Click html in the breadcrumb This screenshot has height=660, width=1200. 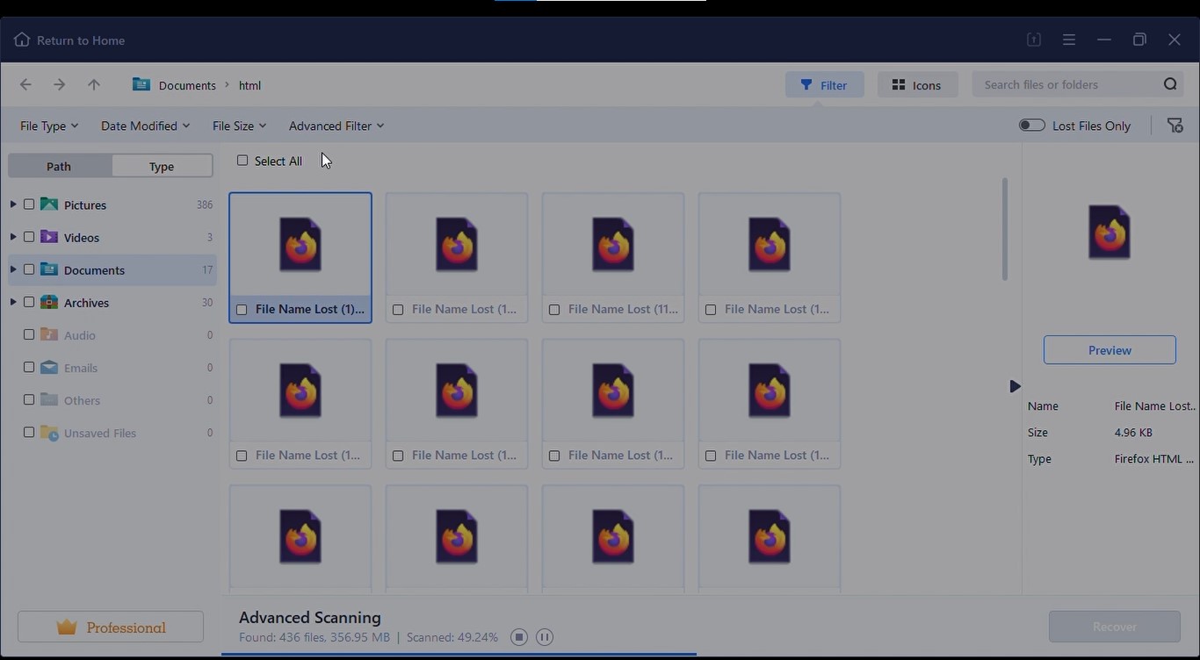click(250, 85)
